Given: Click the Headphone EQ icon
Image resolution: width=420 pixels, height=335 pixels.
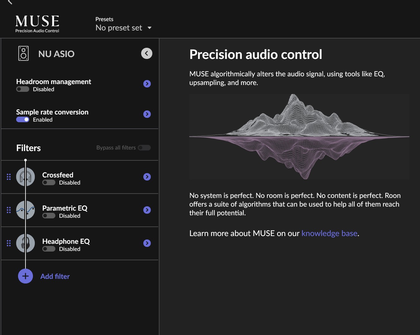Looking at the screenshot, I should point(25,243).
